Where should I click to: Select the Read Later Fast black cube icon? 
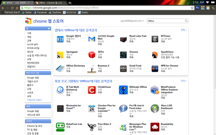click(x=123, y=39)
